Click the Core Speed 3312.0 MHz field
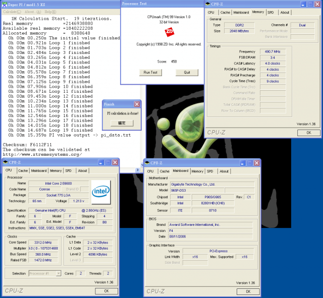 pyautogui.click(x=43, y=243)
